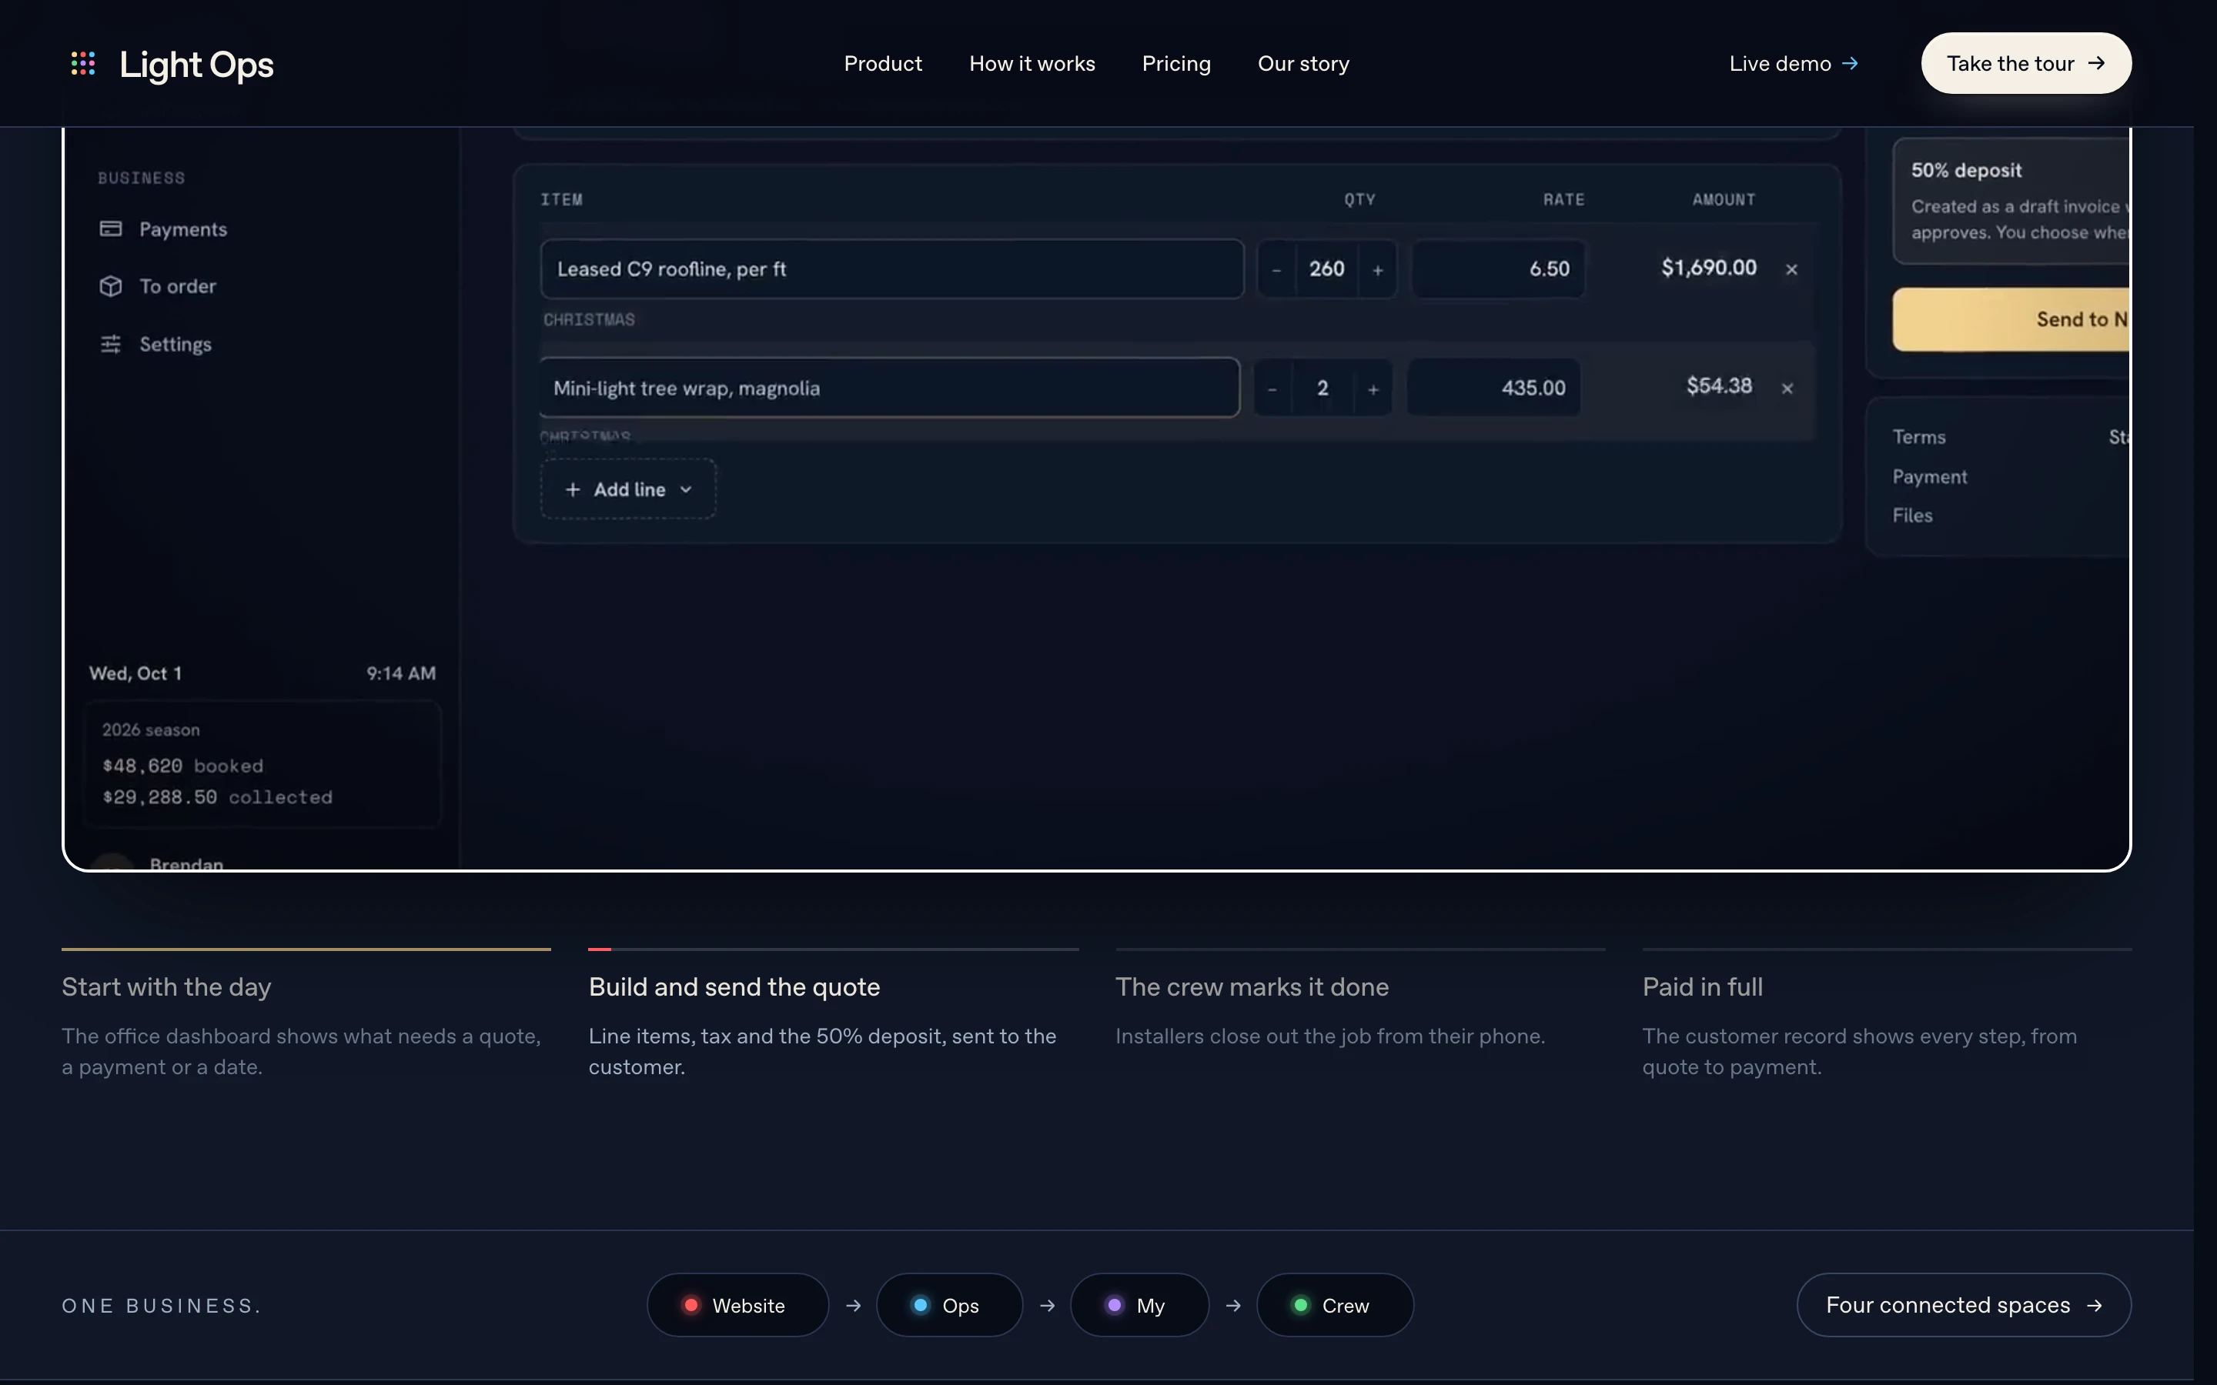Viewport: 2217px width, 1385px height.
Task: Expand the Add line dropdown
Action: (628, 489)
